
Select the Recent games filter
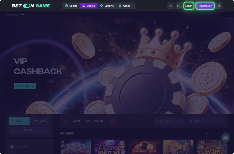click(76, 121)
